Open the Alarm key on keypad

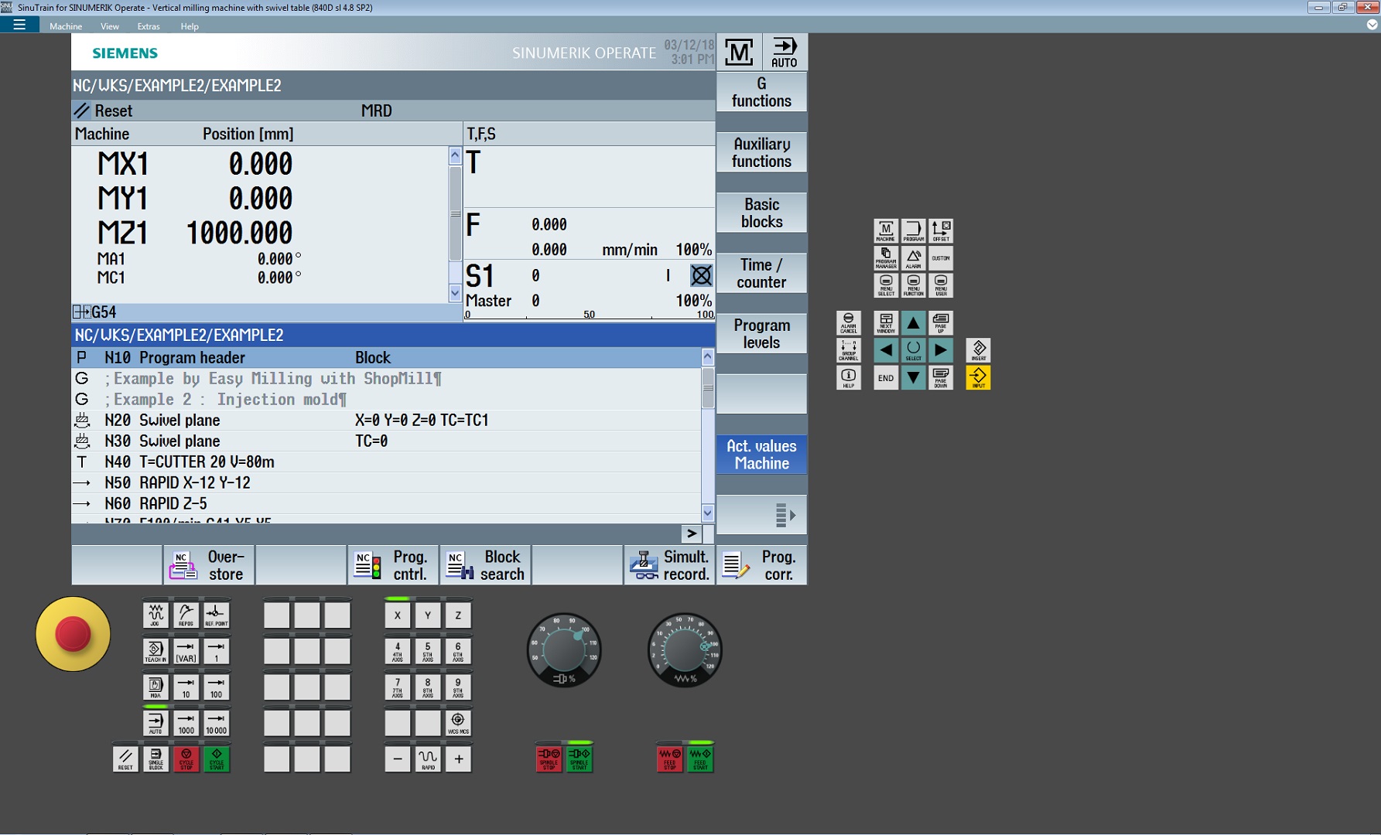click(x=913, y=257)
